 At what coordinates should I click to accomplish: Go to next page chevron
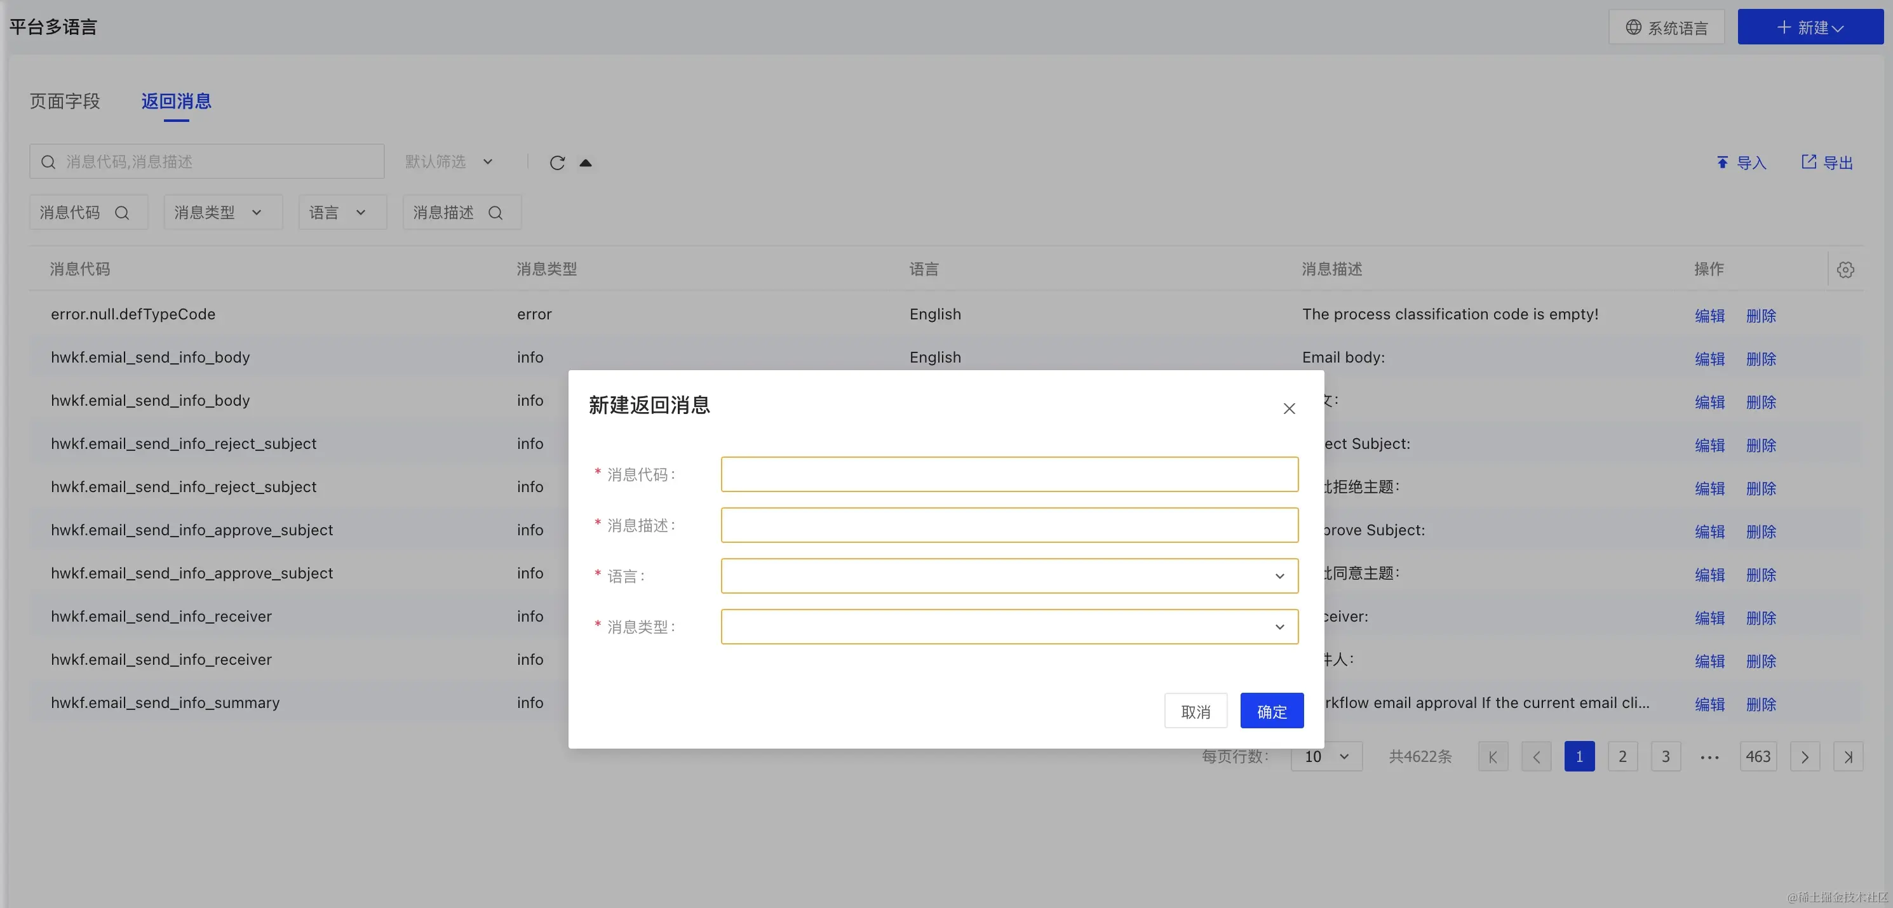click(x=1805, y=757)
